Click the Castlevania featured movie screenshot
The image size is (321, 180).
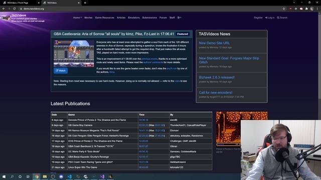click(74, 53)
